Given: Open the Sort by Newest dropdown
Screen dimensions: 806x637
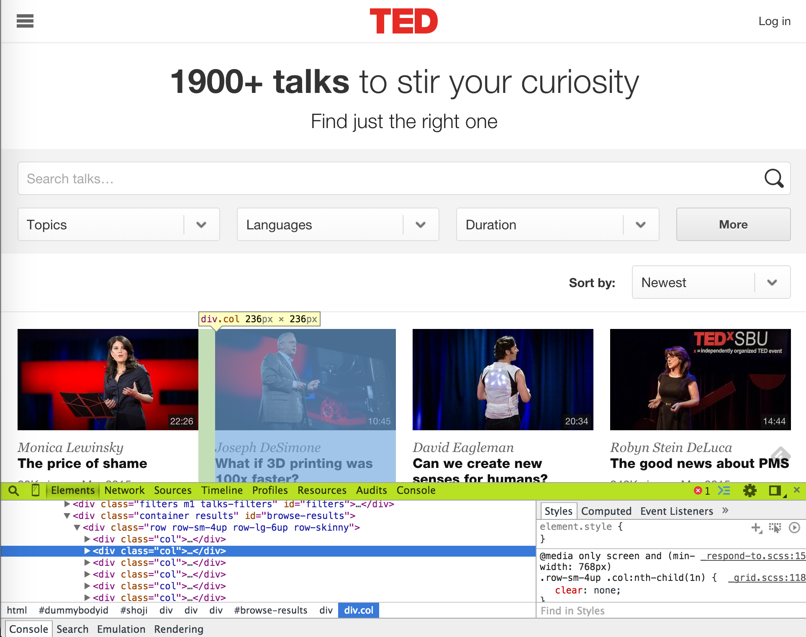Looking at the screenshot, I should 711,282.
